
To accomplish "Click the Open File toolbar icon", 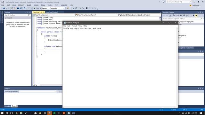I will (x=15, y=8).
